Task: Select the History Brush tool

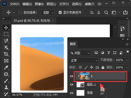Action: tap(6, 94)
